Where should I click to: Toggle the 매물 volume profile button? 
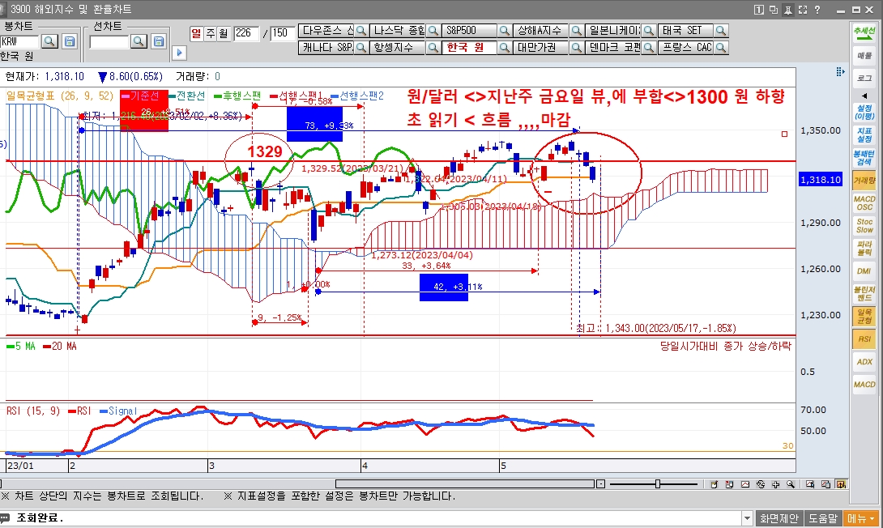tap(864, 56)
